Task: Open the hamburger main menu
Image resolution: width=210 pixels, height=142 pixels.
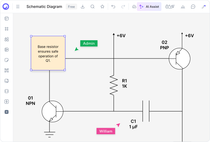Action: pos(18,6)
